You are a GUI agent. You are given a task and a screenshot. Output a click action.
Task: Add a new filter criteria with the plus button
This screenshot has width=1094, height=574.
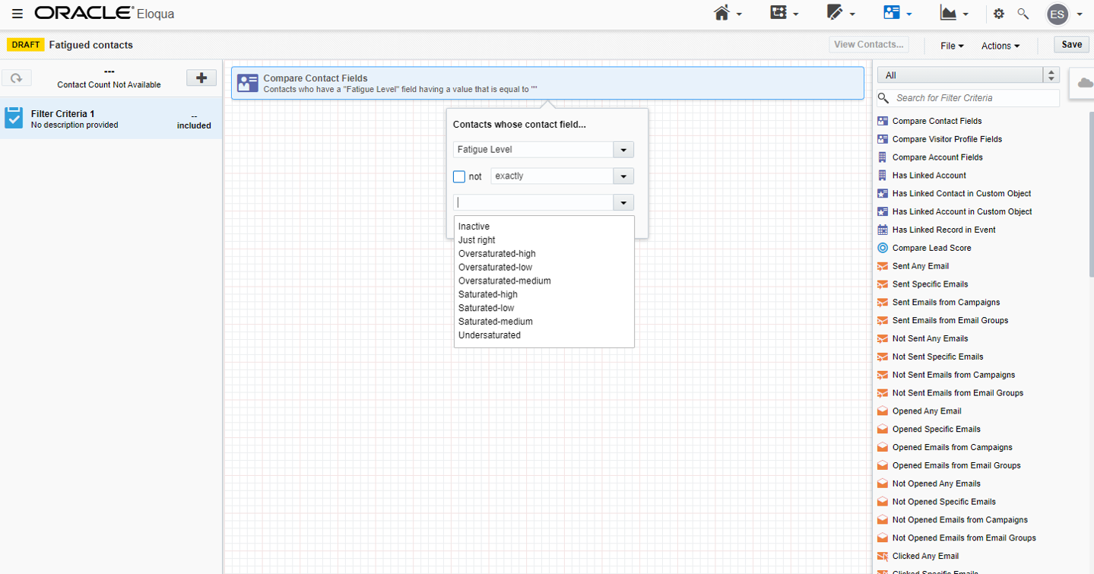pos(201,78)
